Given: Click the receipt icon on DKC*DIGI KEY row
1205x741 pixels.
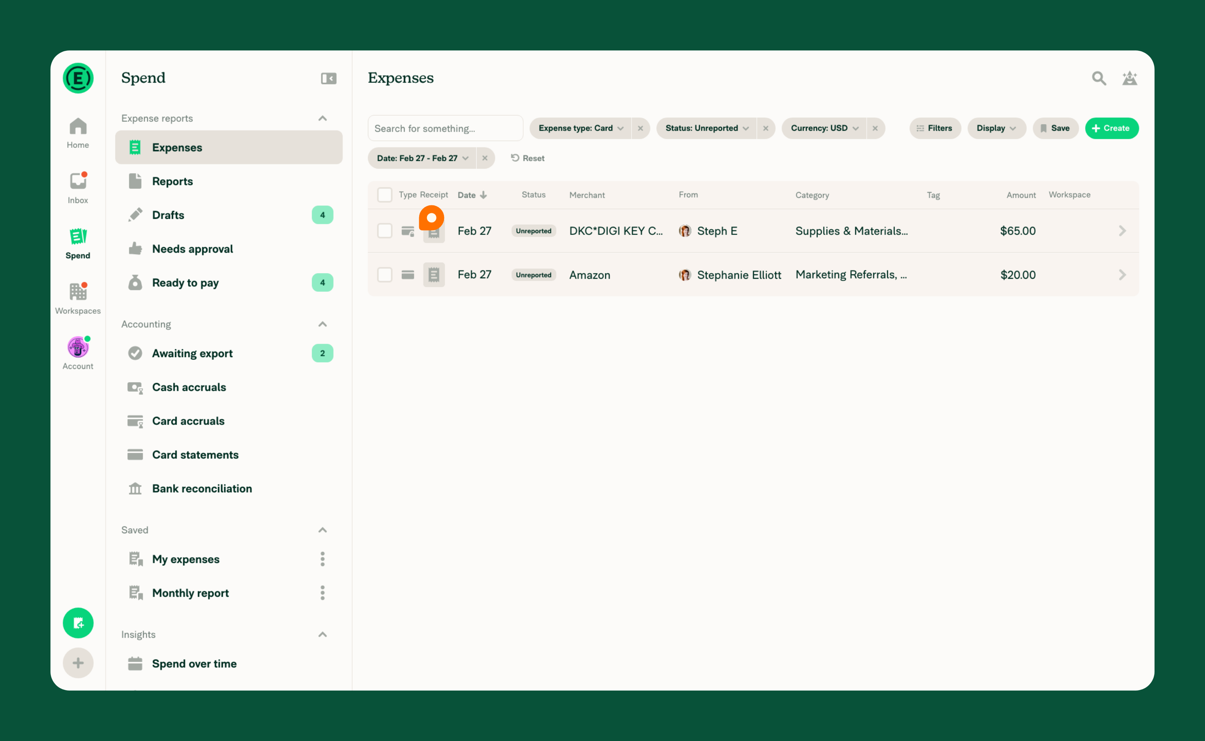Looking at the screenshot, I should pyautogui.click(x=434, y=231).
